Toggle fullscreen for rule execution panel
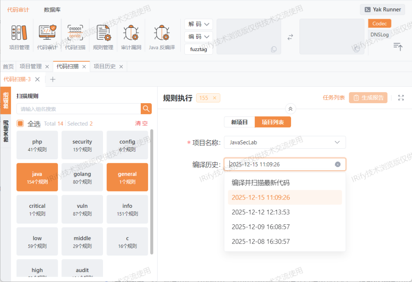 [x=401, y=98]
